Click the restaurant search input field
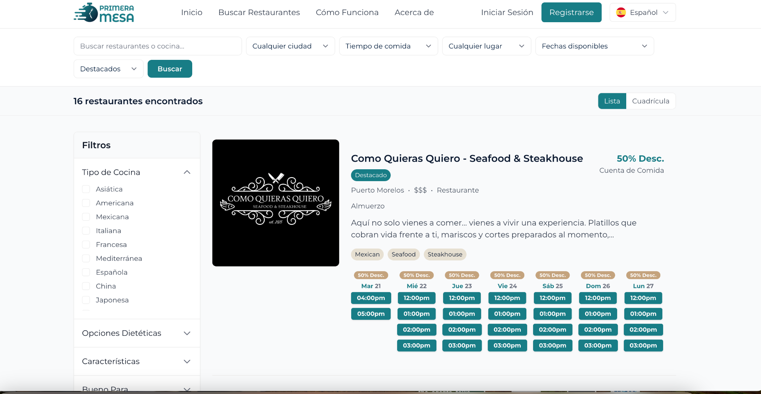 pos(157,46)
